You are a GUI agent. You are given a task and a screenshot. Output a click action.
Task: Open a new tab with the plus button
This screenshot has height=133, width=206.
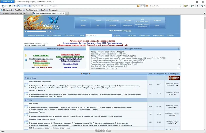click(67, 13)
